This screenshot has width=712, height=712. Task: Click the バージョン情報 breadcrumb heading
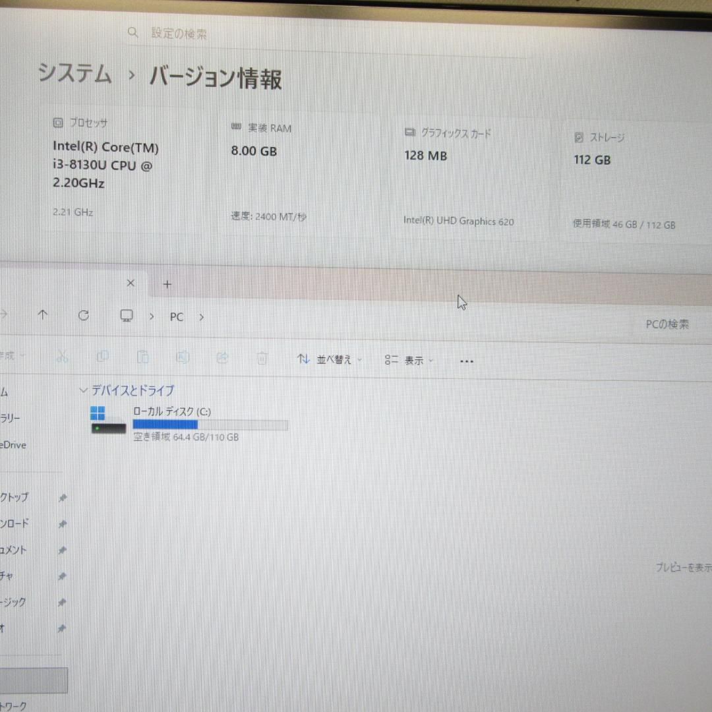click(216, 78)
